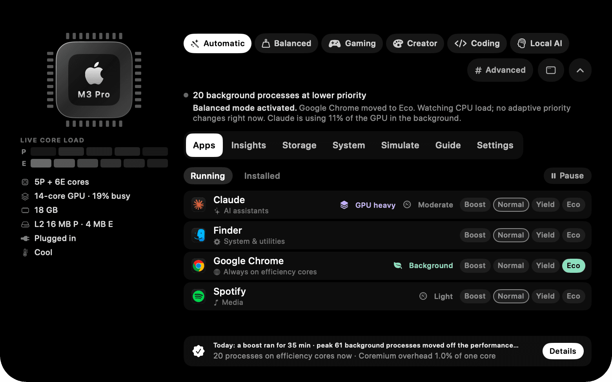Set Finder priority to Yield
612x382 pixels.
(545, 235)
